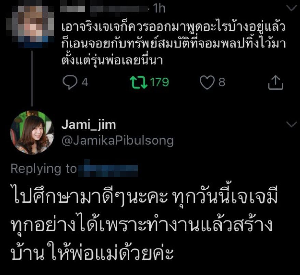The image size is (300, 275).
Task: Click the pixelated top user avatar
Action: point(30,26)
